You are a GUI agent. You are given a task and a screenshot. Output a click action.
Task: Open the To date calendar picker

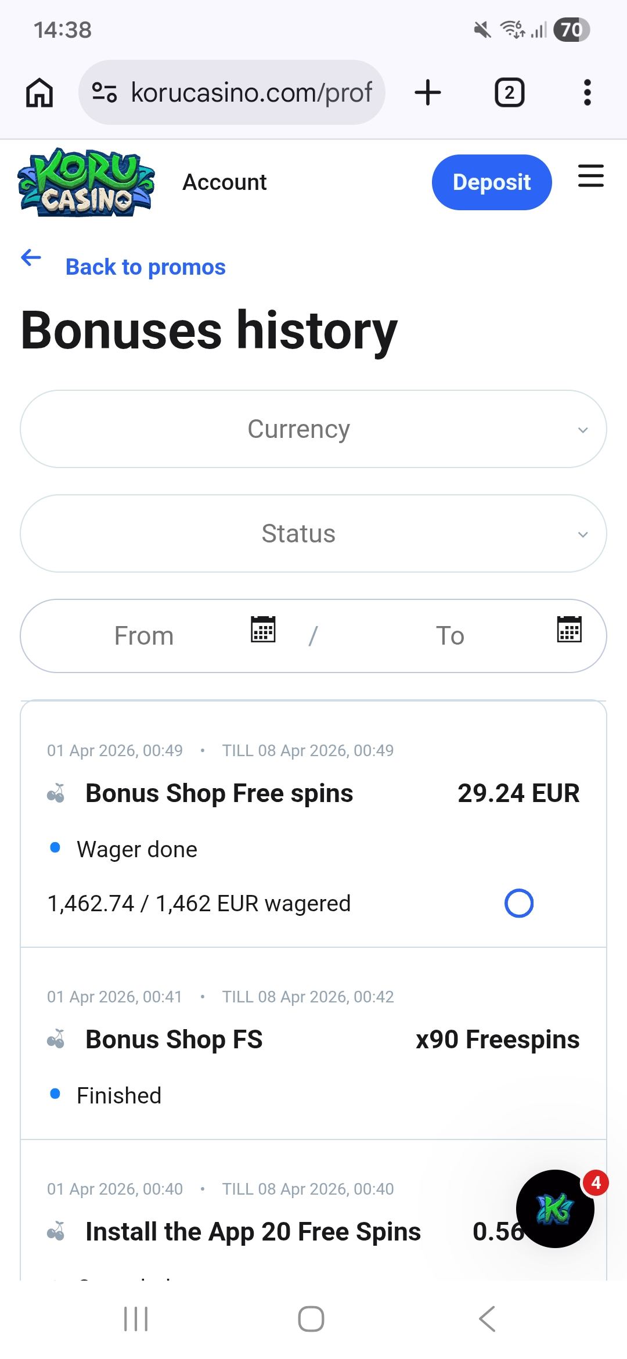tap(569, 630)
